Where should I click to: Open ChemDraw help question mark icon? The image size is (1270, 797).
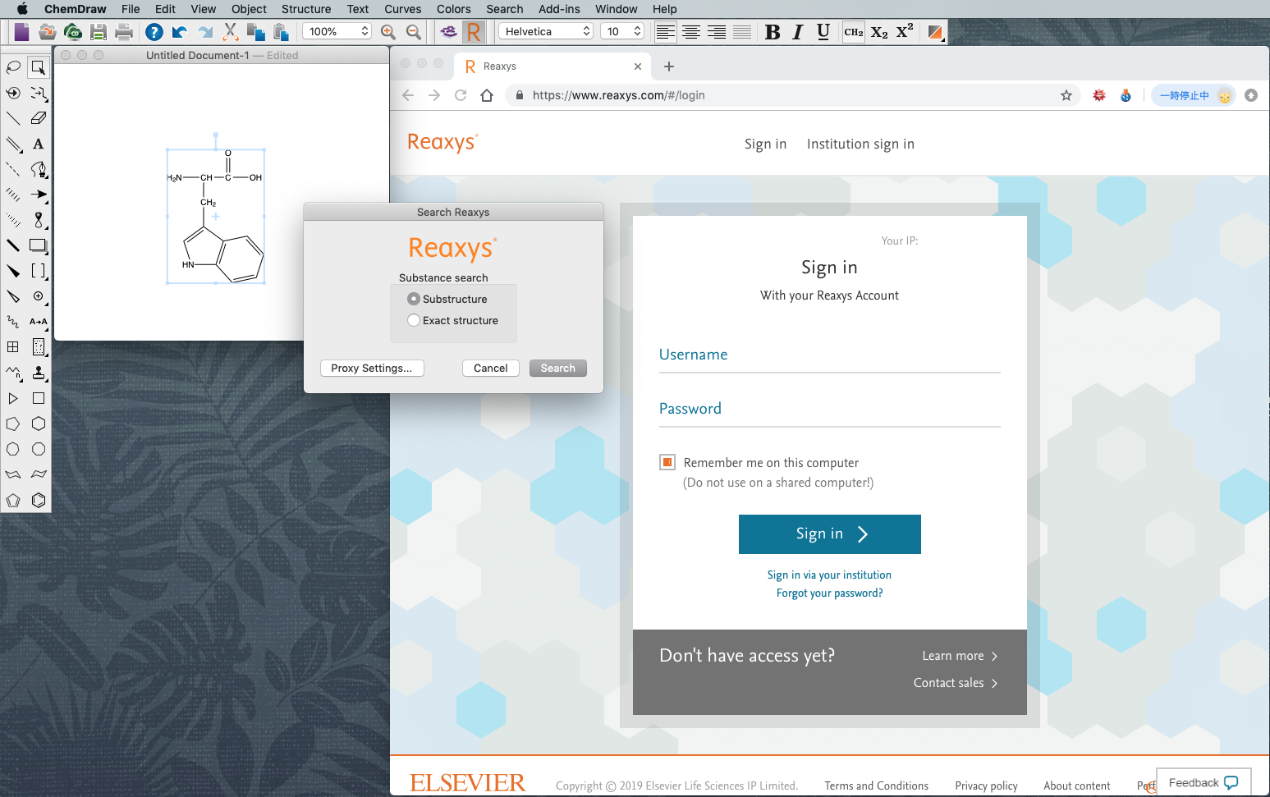[x=154, y=32]
